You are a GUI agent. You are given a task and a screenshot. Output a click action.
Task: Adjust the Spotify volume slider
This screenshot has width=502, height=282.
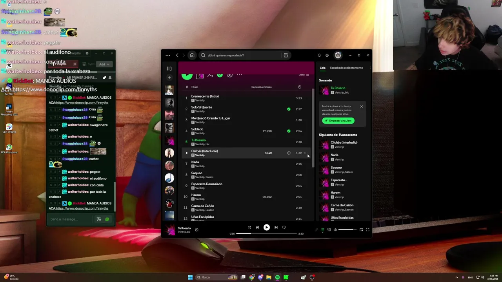[347, 230]
